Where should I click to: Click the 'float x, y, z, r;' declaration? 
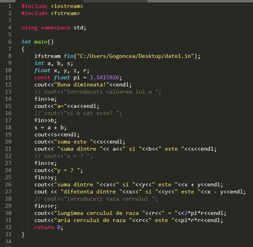pos(62,71)
